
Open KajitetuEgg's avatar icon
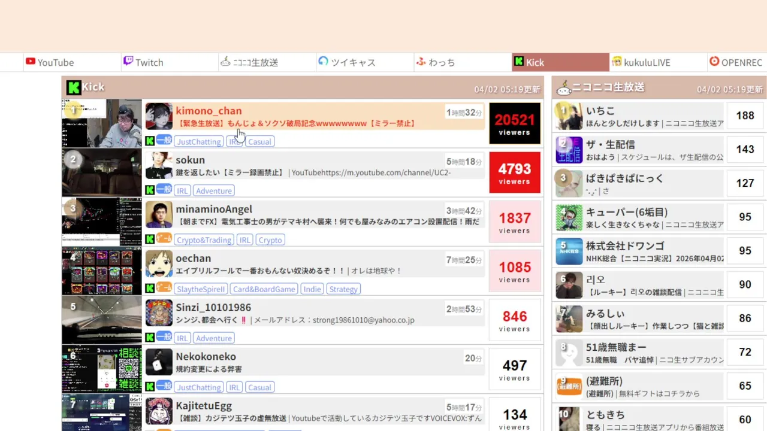159,410
